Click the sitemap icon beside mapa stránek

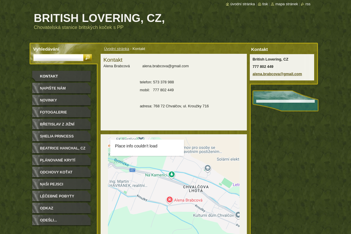[272, 4]
